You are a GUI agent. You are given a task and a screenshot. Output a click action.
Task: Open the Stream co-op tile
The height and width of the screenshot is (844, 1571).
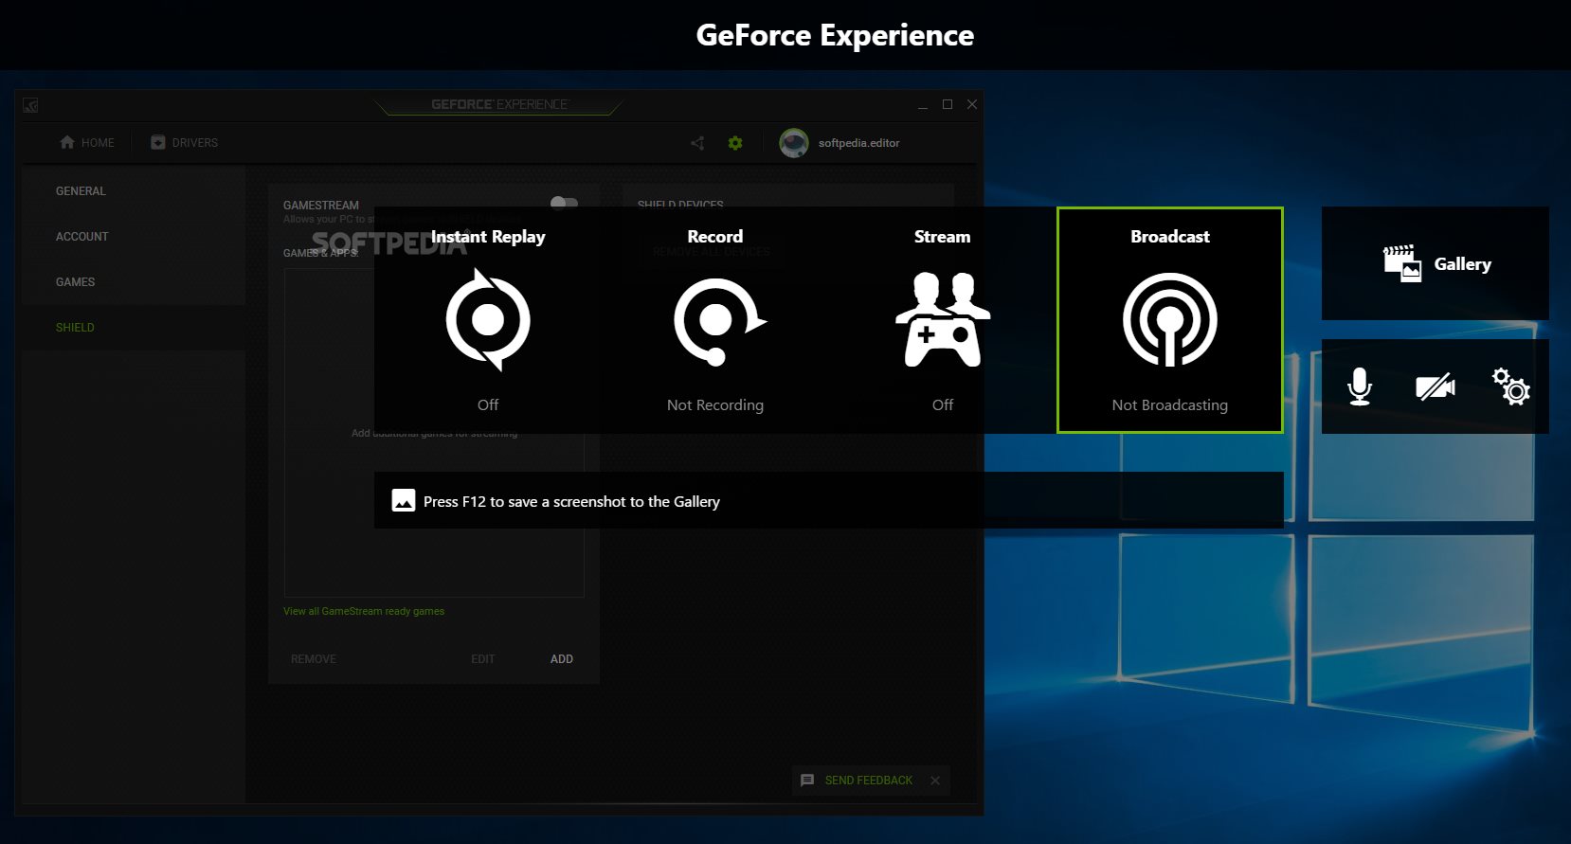943,320
